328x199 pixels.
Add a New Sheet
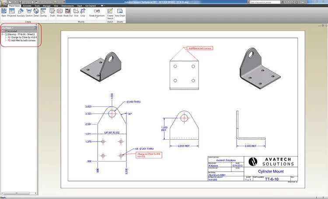pos(120,12)
